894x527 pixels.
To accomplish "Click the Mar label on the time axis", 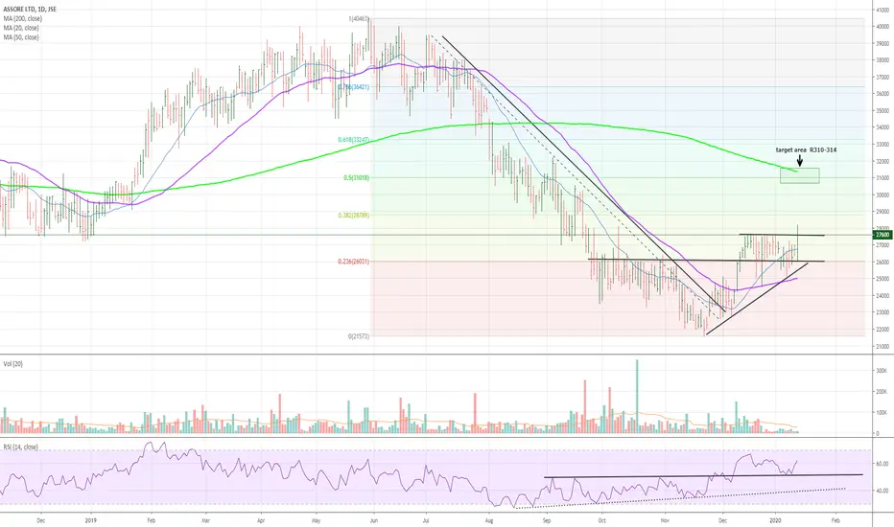I will pos(206,520).
